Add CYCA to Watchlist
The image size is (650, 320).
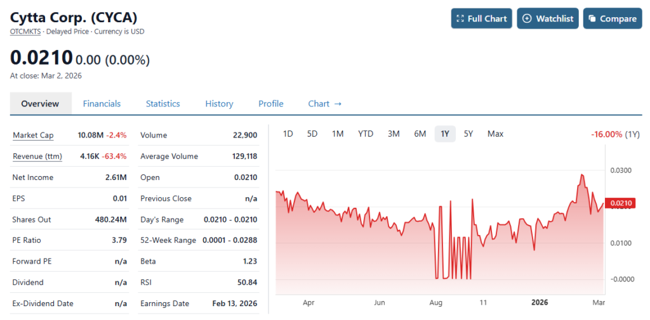click(547, 18)
